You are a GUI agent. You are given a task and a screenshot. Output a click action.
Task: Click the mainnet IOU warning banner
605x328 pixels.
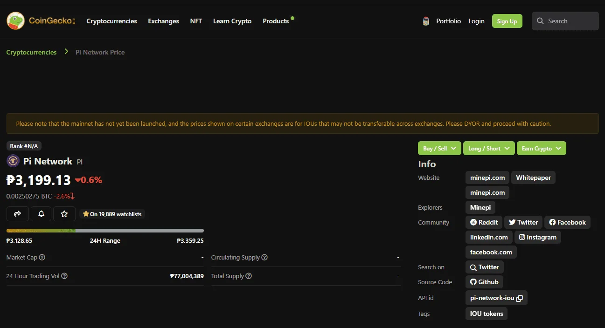point(303,123)
